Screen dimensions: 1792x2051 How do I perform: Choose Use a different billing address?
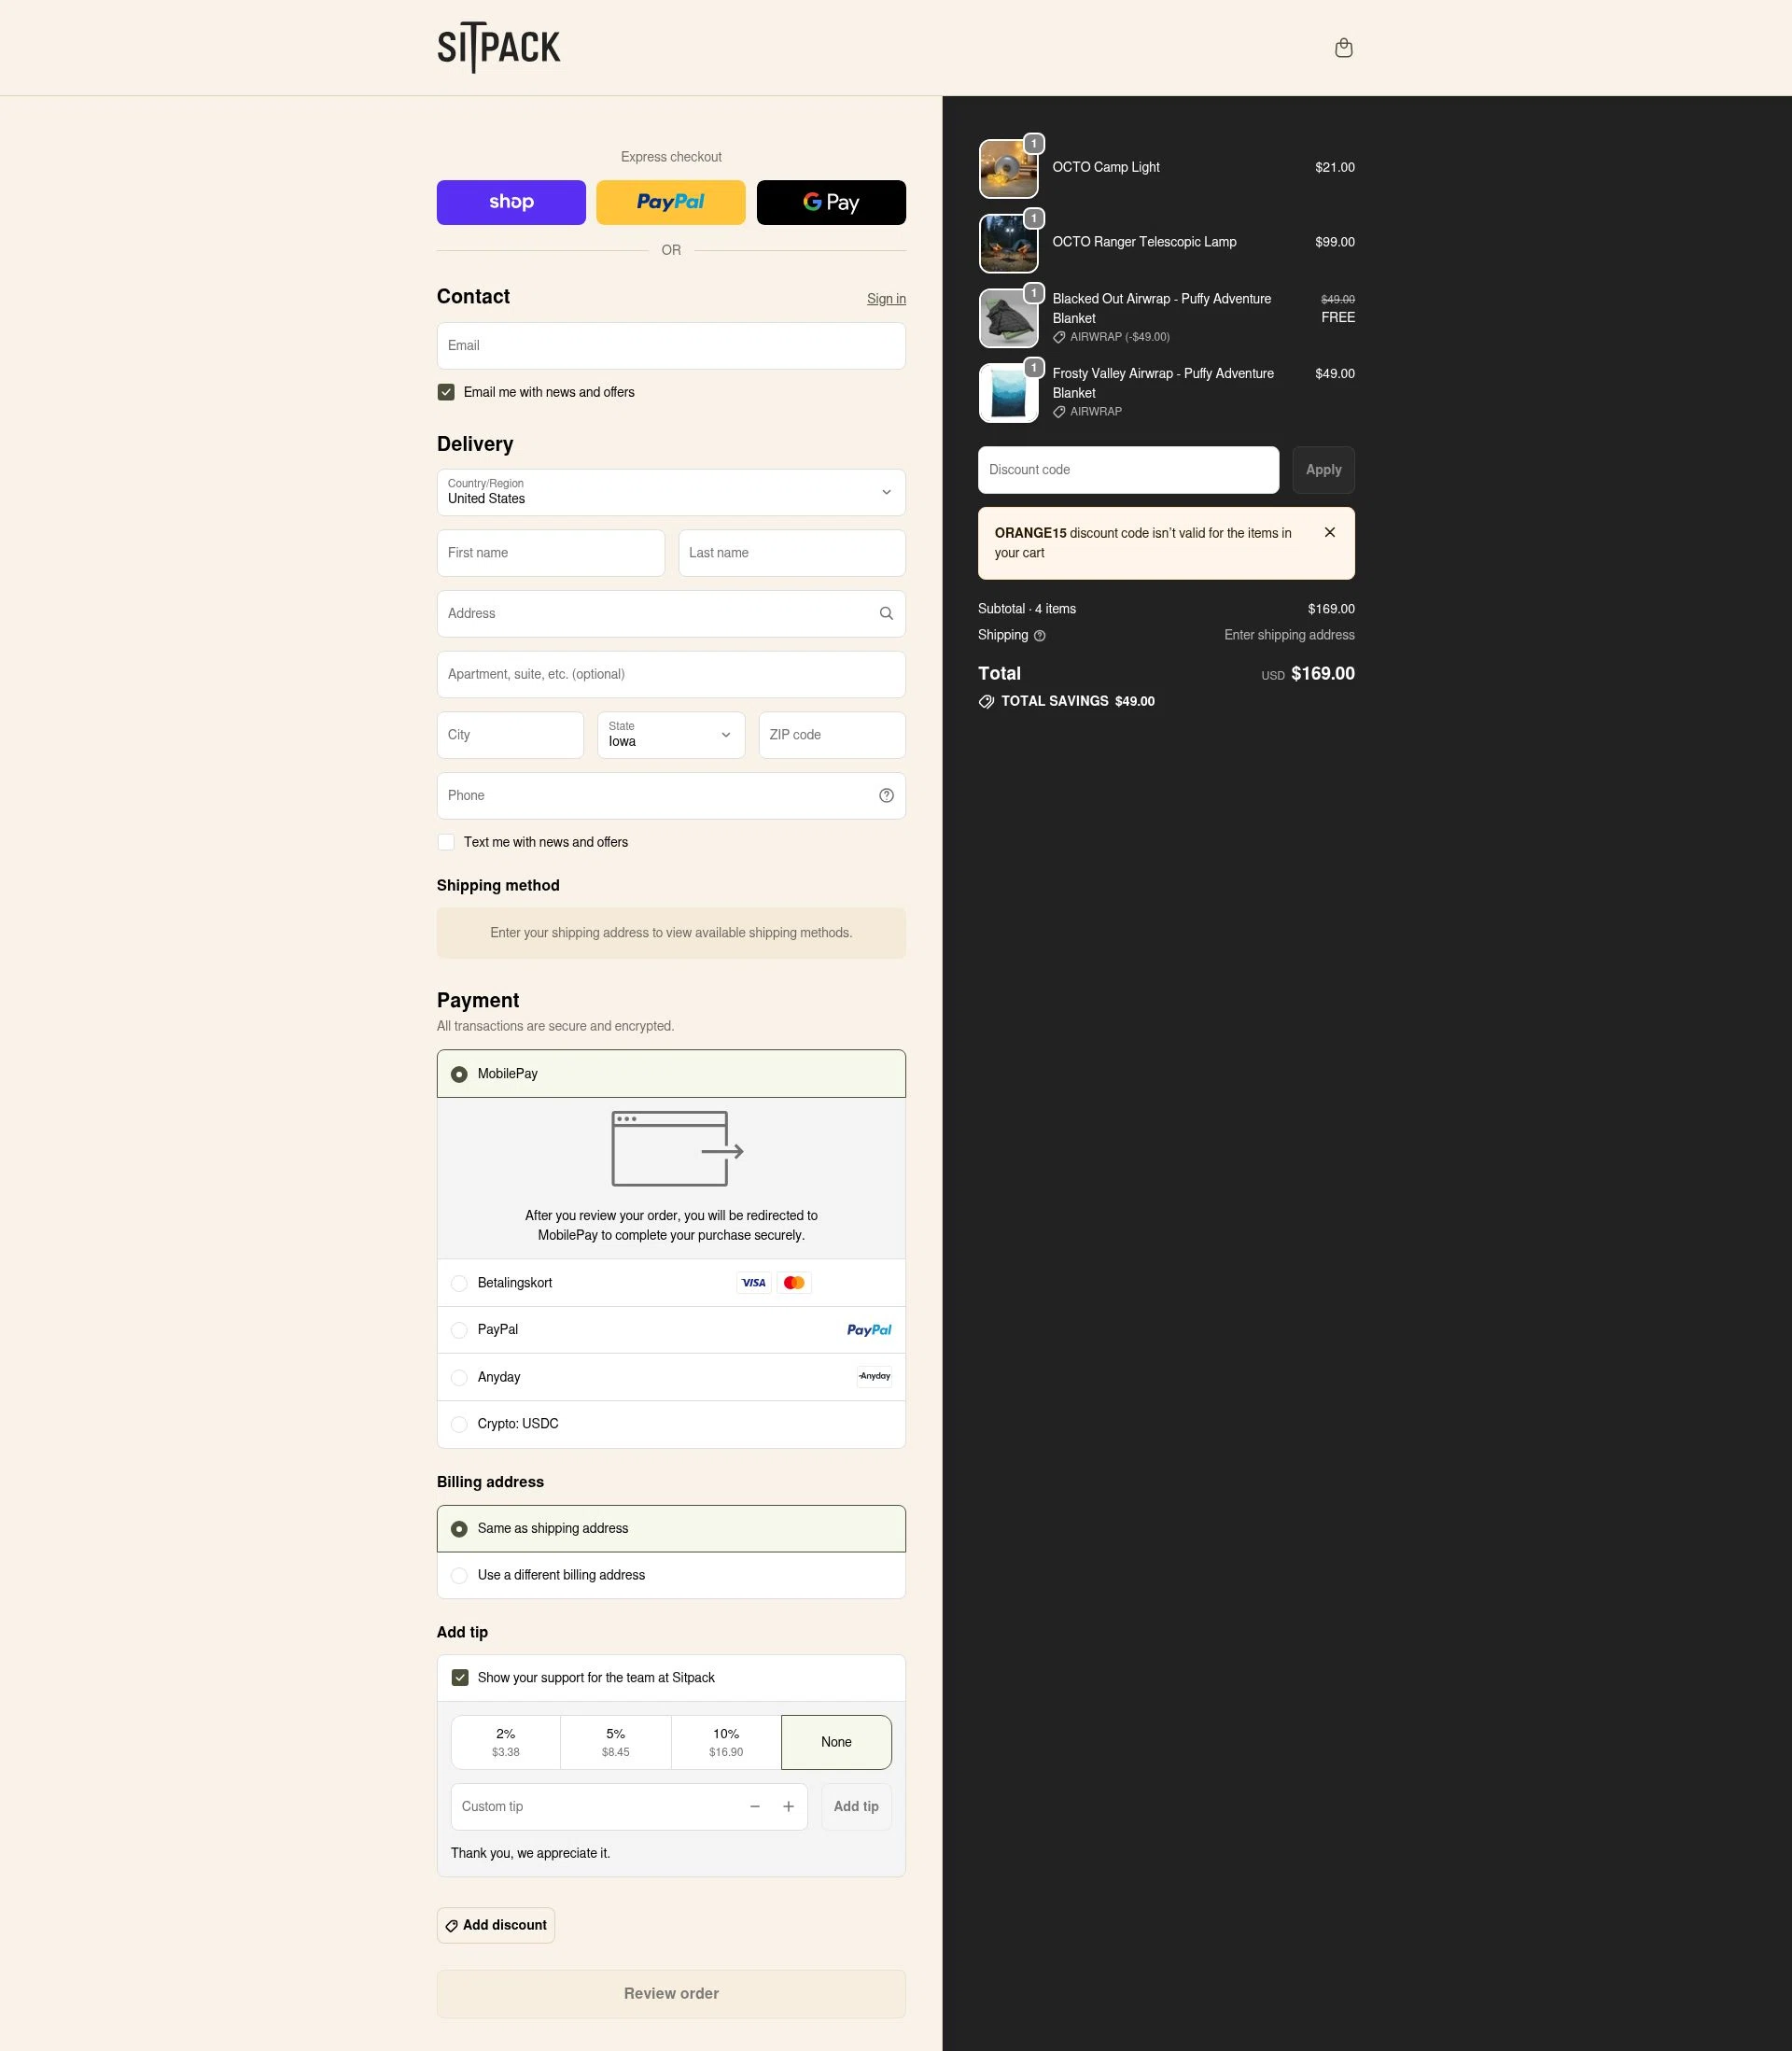[459, 1575]
